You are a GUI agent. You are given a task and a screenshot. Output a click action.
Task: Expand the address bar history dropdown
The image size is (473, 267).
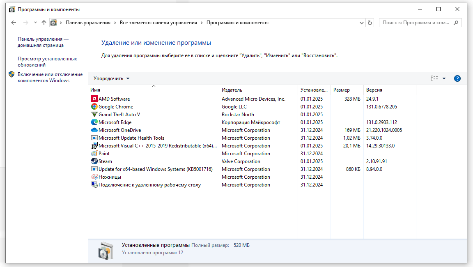pyautogui.click(x=361, y=23)
